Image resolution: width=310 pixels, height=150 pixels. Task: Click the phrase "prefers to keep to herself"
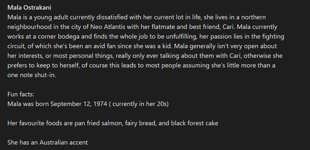point(43,66)
